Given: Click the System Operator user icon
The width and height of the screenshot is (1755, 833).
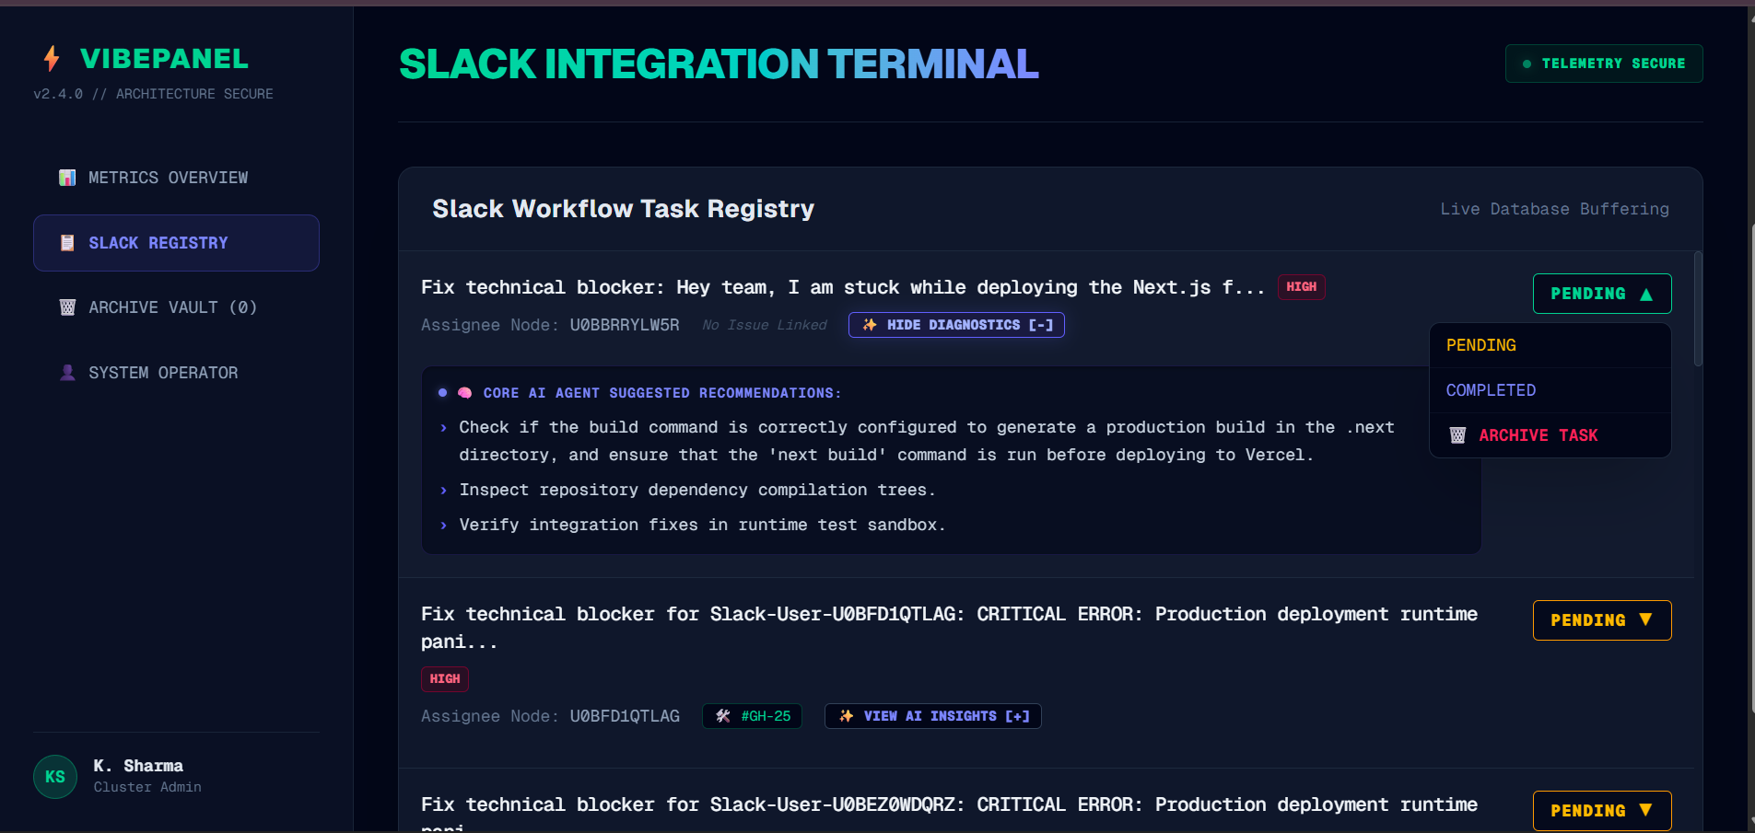Looking at the screenshot, I should (67, 373).
